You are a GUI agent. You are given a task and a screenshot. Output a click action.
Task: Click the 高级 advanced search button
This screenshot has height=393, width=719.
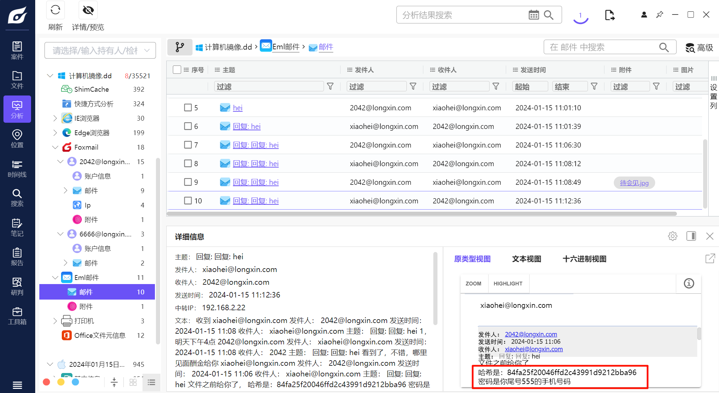click(699, 48)
